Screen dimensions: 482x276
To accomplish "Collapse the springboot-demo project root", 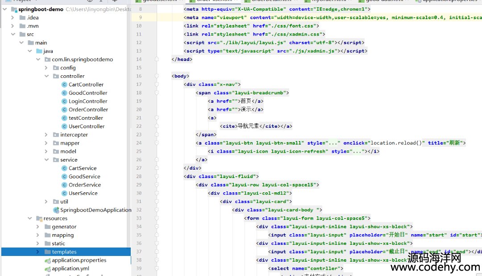I will tap(4, 9).
